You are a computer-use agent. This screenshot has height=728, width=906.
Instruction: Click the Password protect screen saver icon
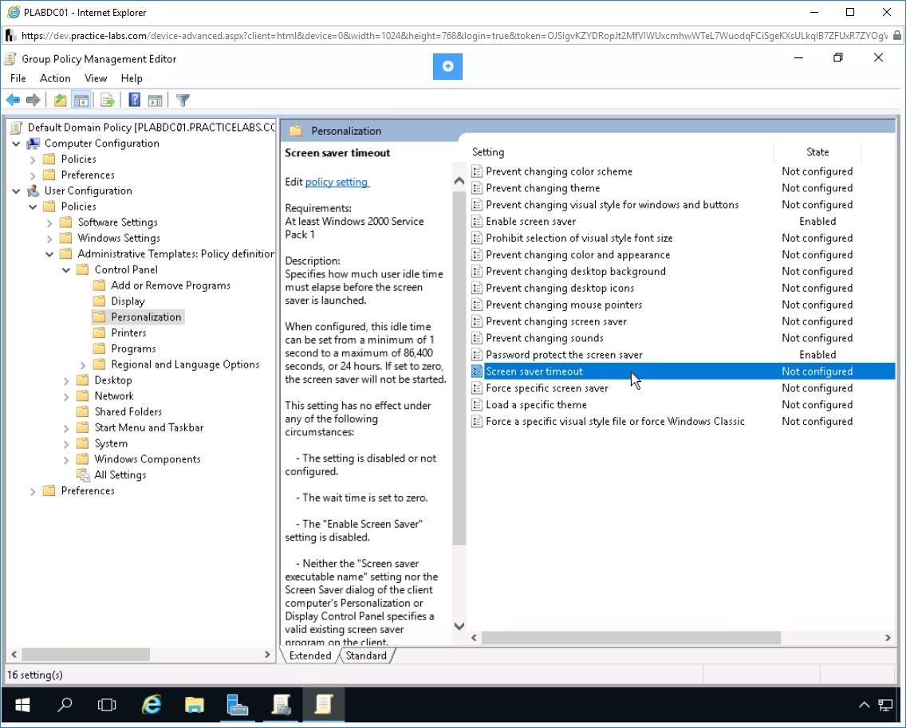[477, 355]
